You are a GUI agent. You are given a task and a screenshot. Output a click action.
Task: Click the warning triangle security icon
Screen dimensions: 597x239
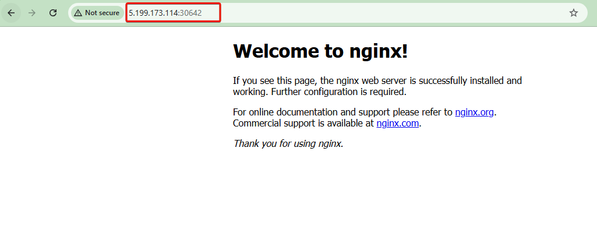pyautogui.click(x=78, y=13)
